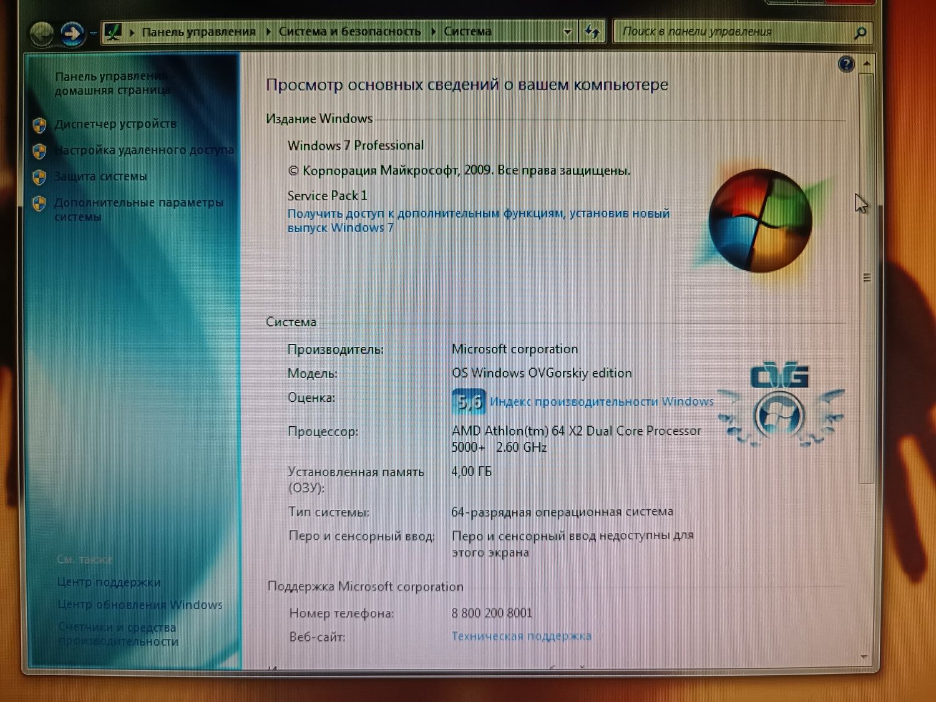
Task: Open Центр обновления Windows in the sidebar
Action: 140,605
